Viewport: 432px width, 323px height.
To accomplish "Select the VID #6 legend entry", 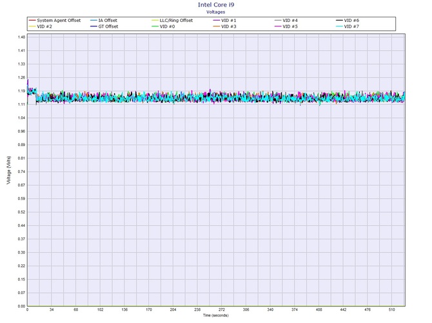I will tap(348, 21).
